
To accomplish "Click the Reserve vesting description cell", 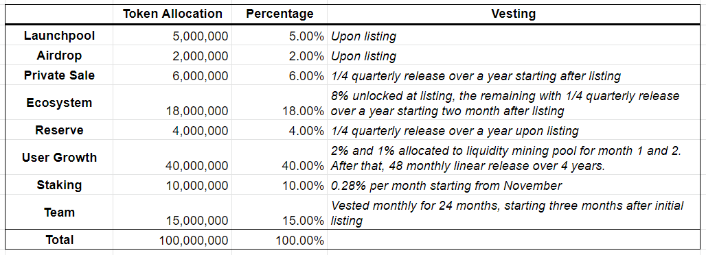I will tap(514, 130).
